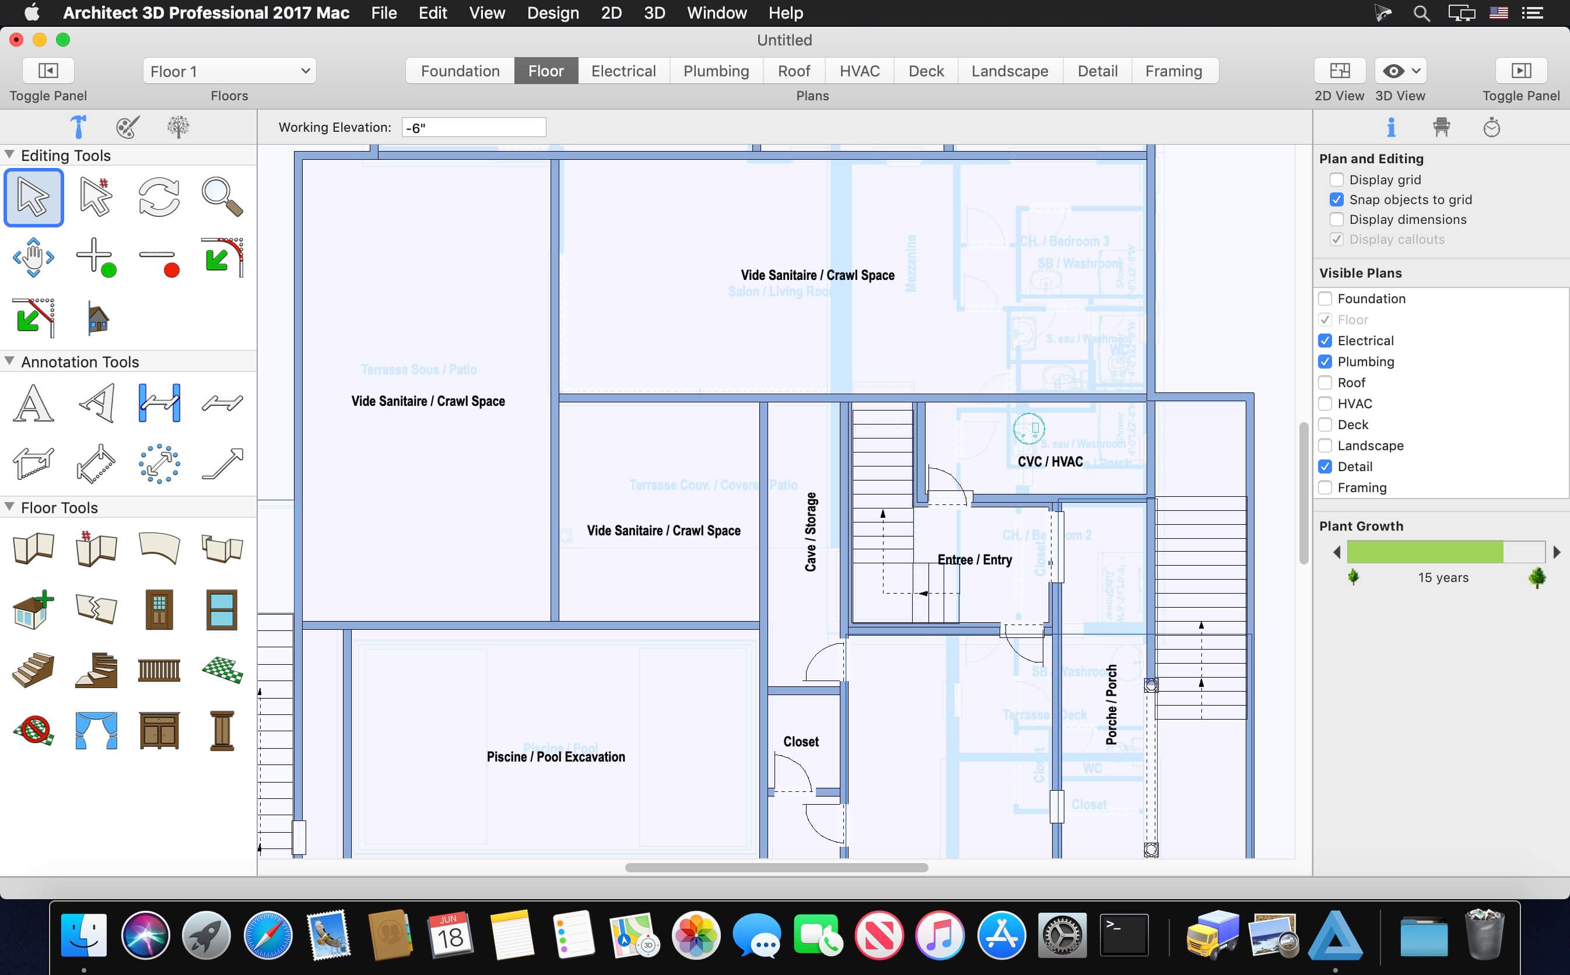The height and width of the screenshot is (975, 1570).
Task: Select the window tool icon
Action: (222, 609)
